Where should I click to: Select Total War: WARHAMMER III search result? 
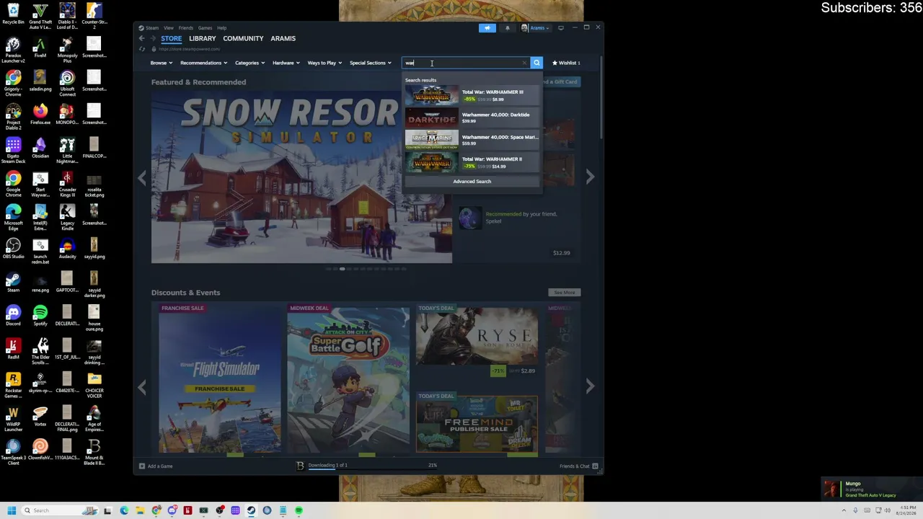pos(472,95)
